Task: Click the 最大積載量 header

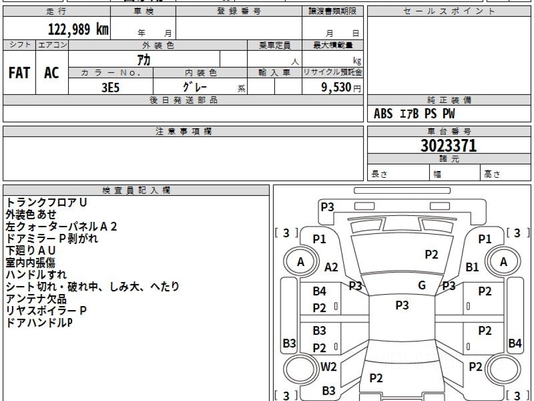Action: (332, 45)
